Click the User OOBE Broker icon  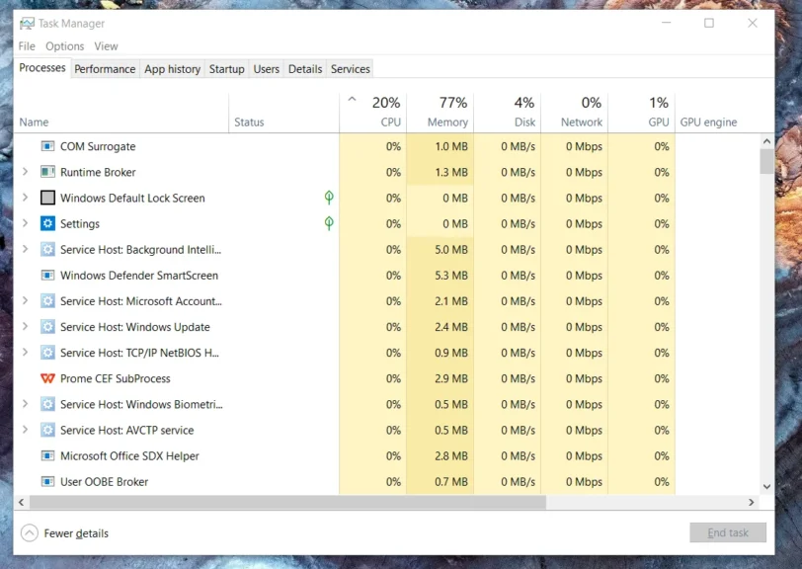point(47,481)
